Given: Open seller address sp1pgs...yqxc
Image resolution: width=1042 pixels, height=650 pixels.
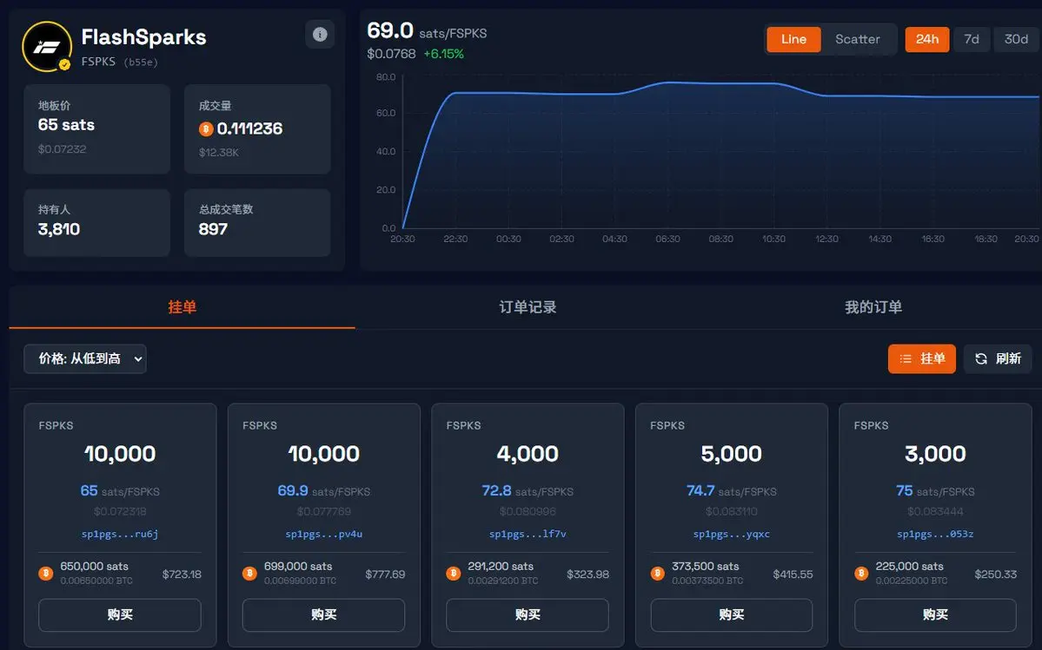Looking at the screenshot, I should [x=732, y=534].
